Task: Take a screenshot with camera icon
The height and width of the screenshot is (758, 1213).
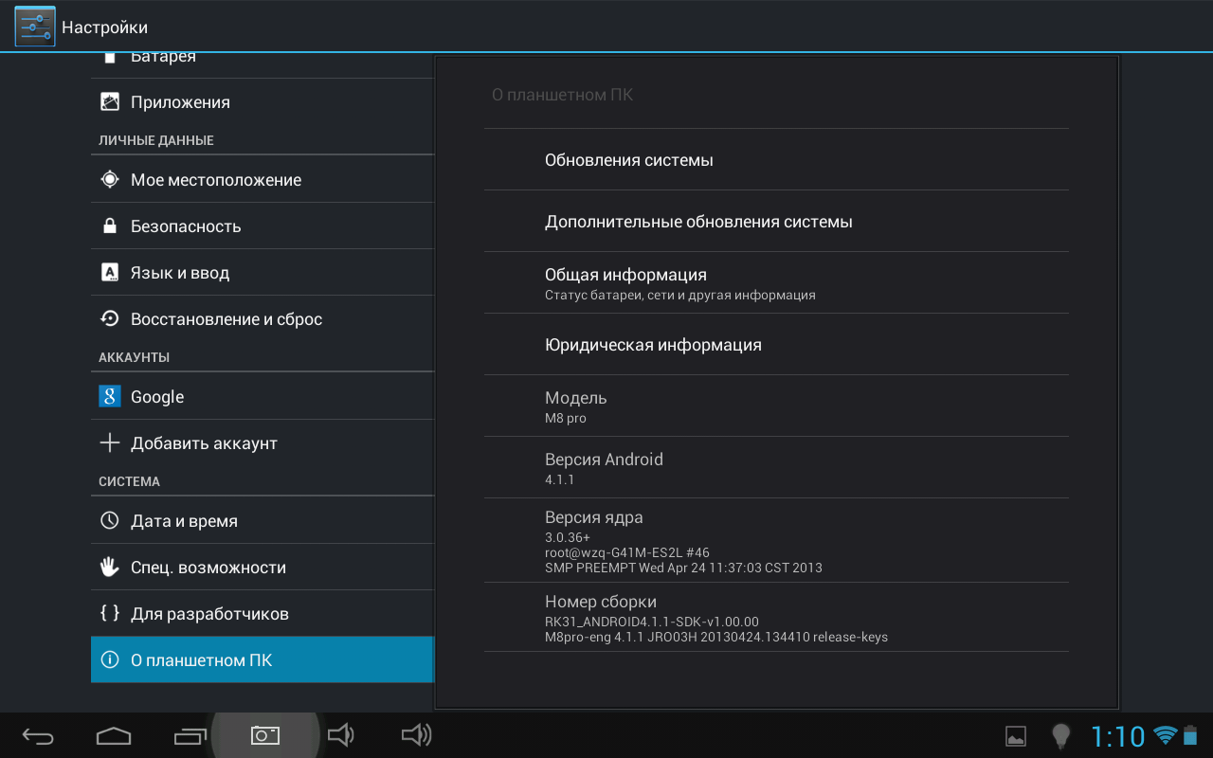Action: pyautogui.click(x=264, y=735)
